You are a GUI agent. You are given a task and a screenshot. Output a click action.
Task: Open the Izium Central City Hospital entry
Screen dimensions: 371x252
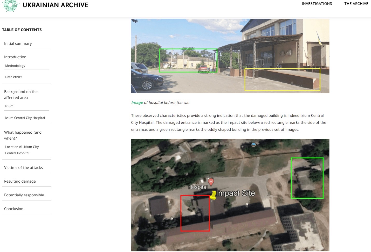25,118
